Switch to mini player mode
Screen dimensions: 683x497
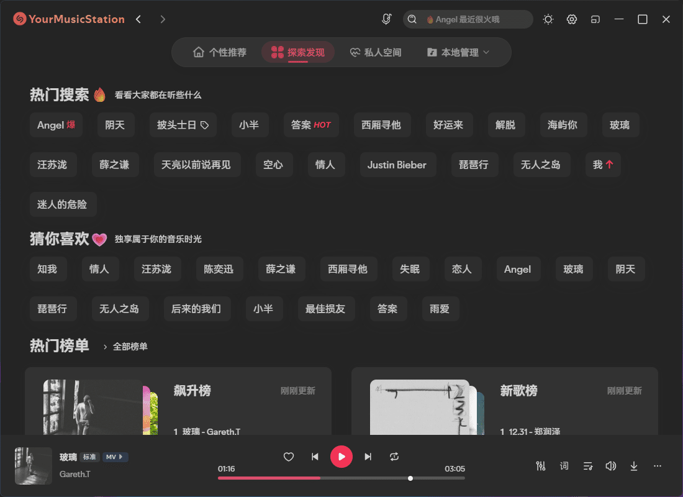coord(595,19)
